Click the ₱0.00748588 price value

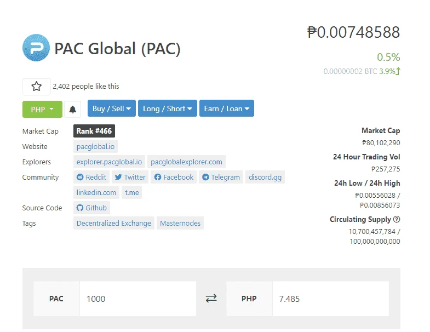coord(353,32)
